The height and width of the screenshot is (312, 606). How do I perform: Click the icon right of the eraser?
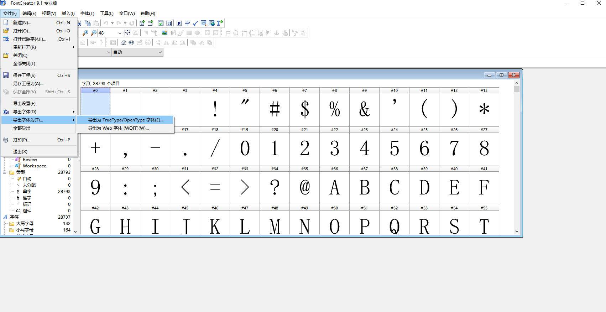click(131, 42)
